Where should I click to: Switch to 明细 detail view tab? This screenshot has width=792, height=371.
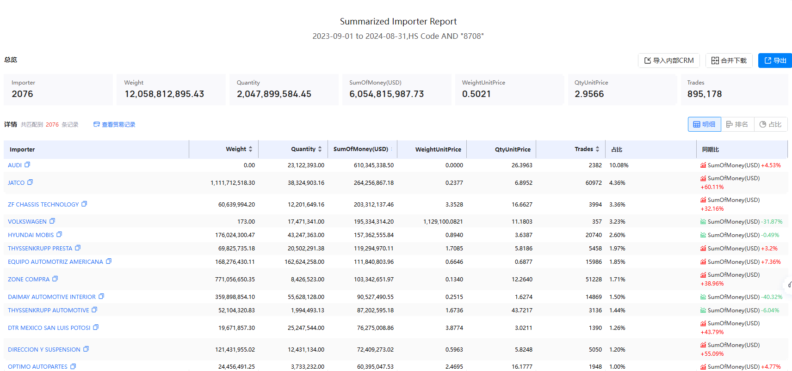(704, 124)
